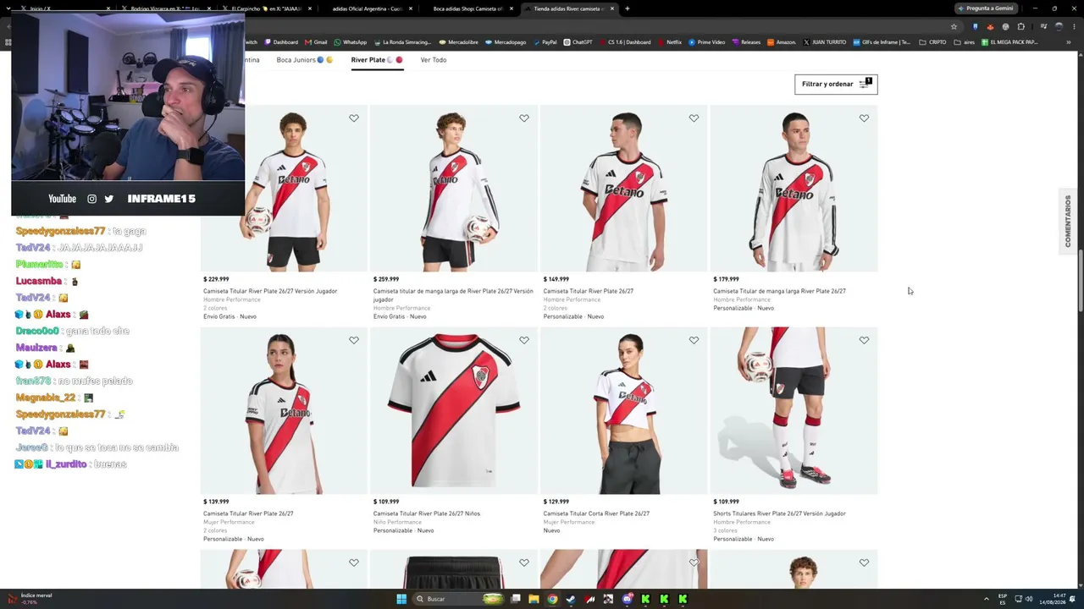Expand the hidden system tray icons
Image resolution: width=1084 pixels, height=609 pixels.
[x=986, y=599]
